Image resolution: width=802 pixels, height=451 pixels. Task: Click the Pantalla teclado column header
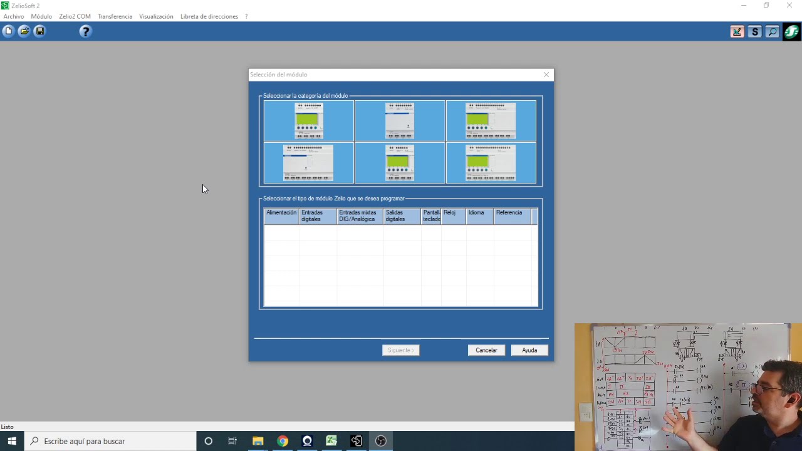(431, 216)
